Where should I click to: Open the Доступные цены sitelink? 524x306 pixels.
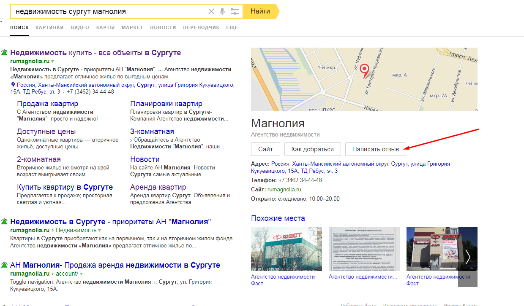46,132
